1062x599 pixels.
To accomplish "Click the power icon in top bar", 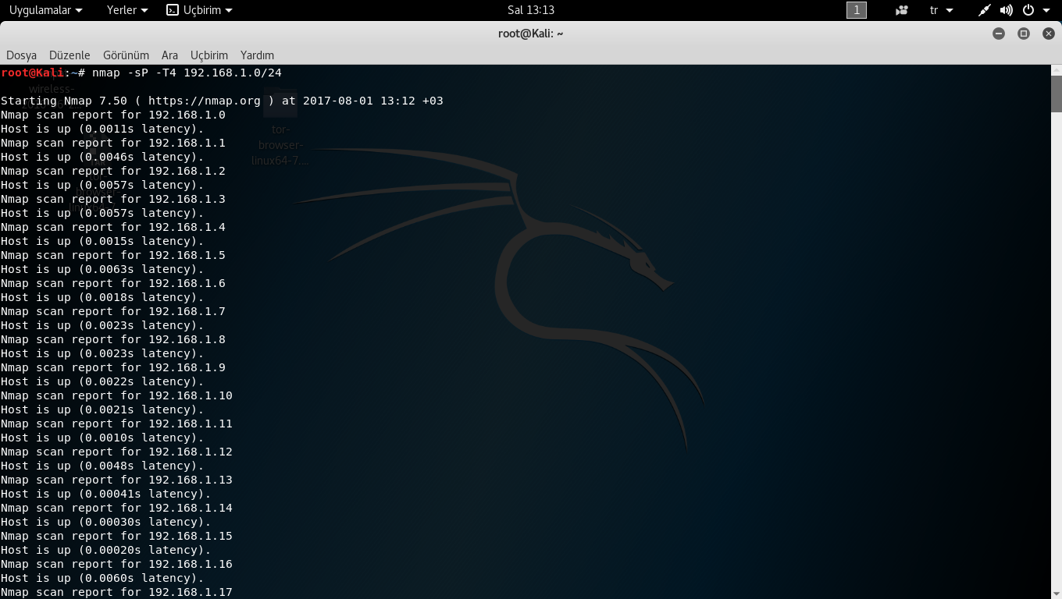I will coord(1028,10).
